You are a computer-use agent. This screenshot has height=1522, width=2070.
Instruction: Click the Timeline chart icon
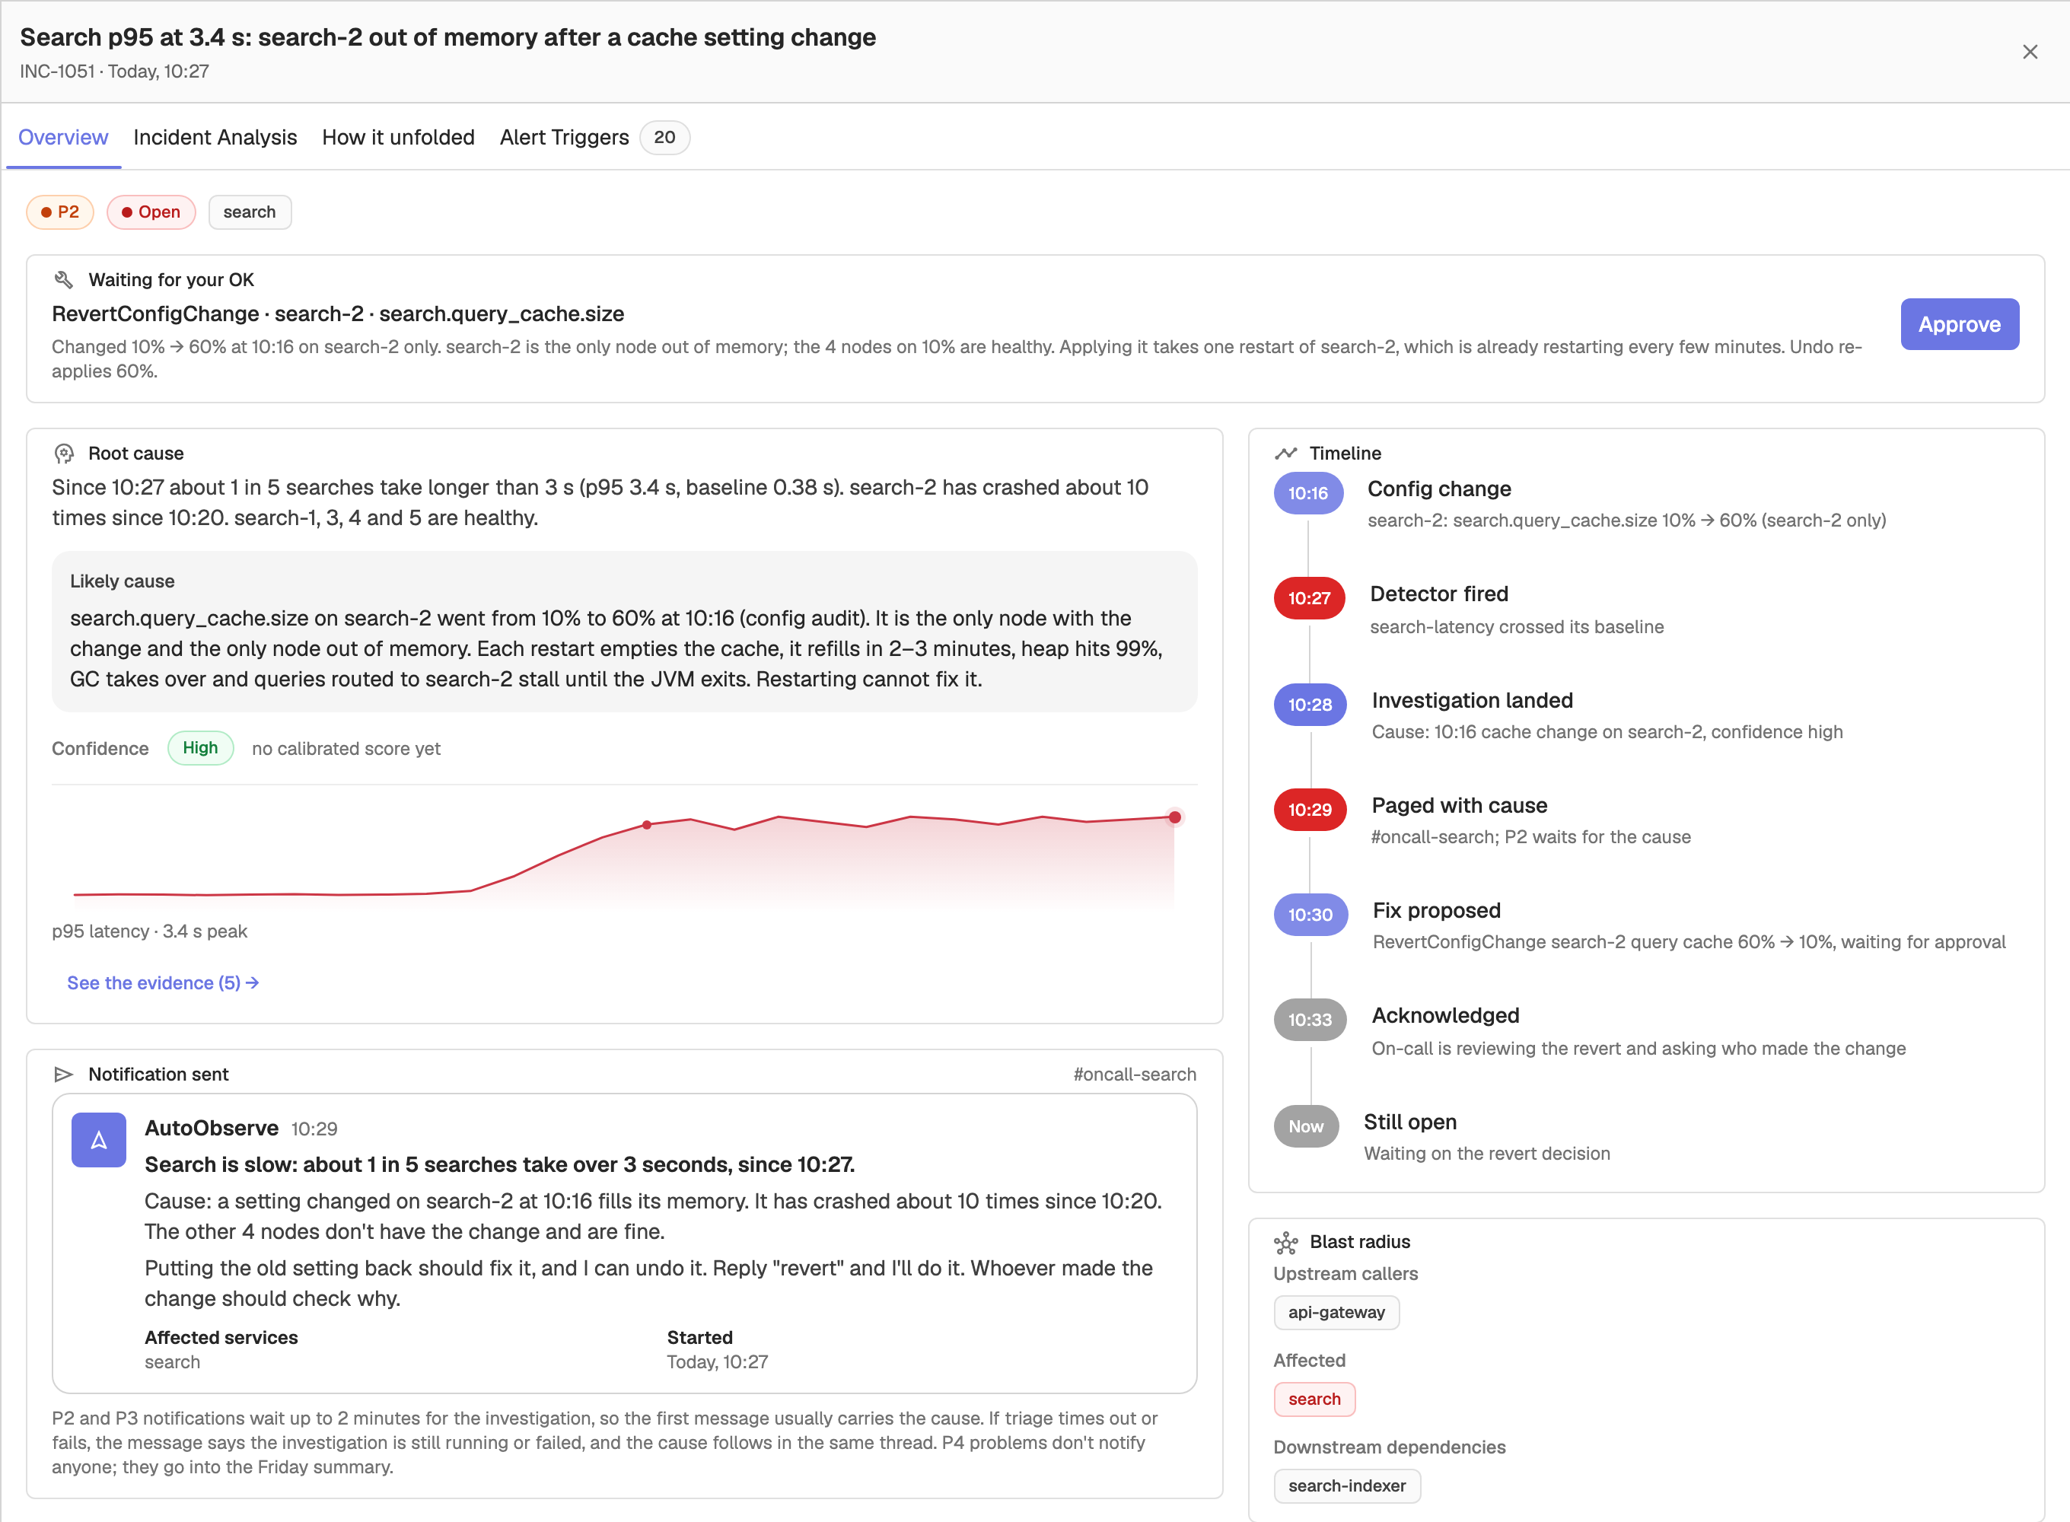click(1285, 454)
